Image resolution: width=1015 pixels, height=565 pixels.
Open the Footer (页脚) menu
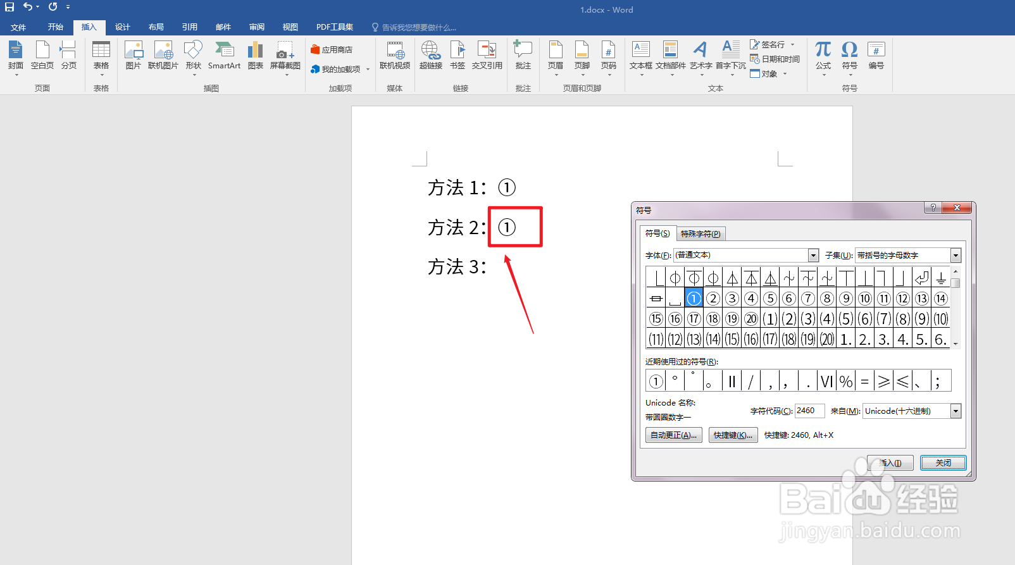582,58
